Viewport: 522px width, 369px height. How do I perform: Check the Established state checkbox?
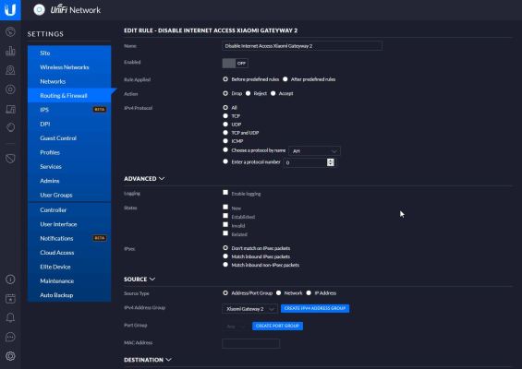(x=225, y=216)
